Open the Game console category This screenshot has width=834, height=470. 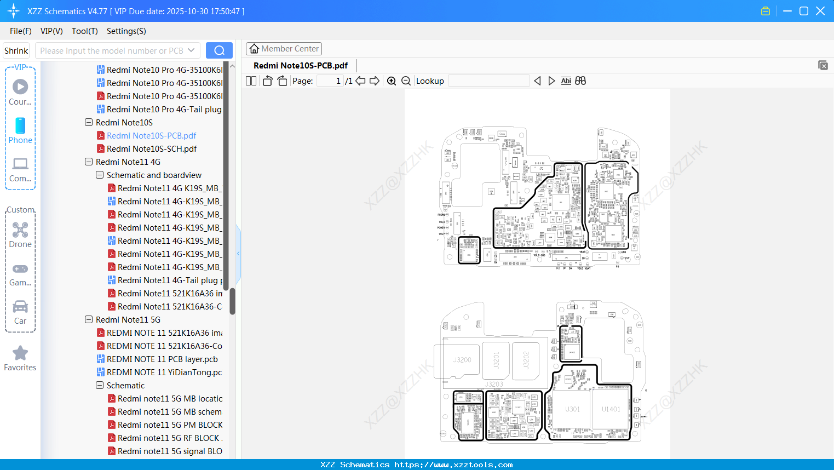click(x=20, y=274)
